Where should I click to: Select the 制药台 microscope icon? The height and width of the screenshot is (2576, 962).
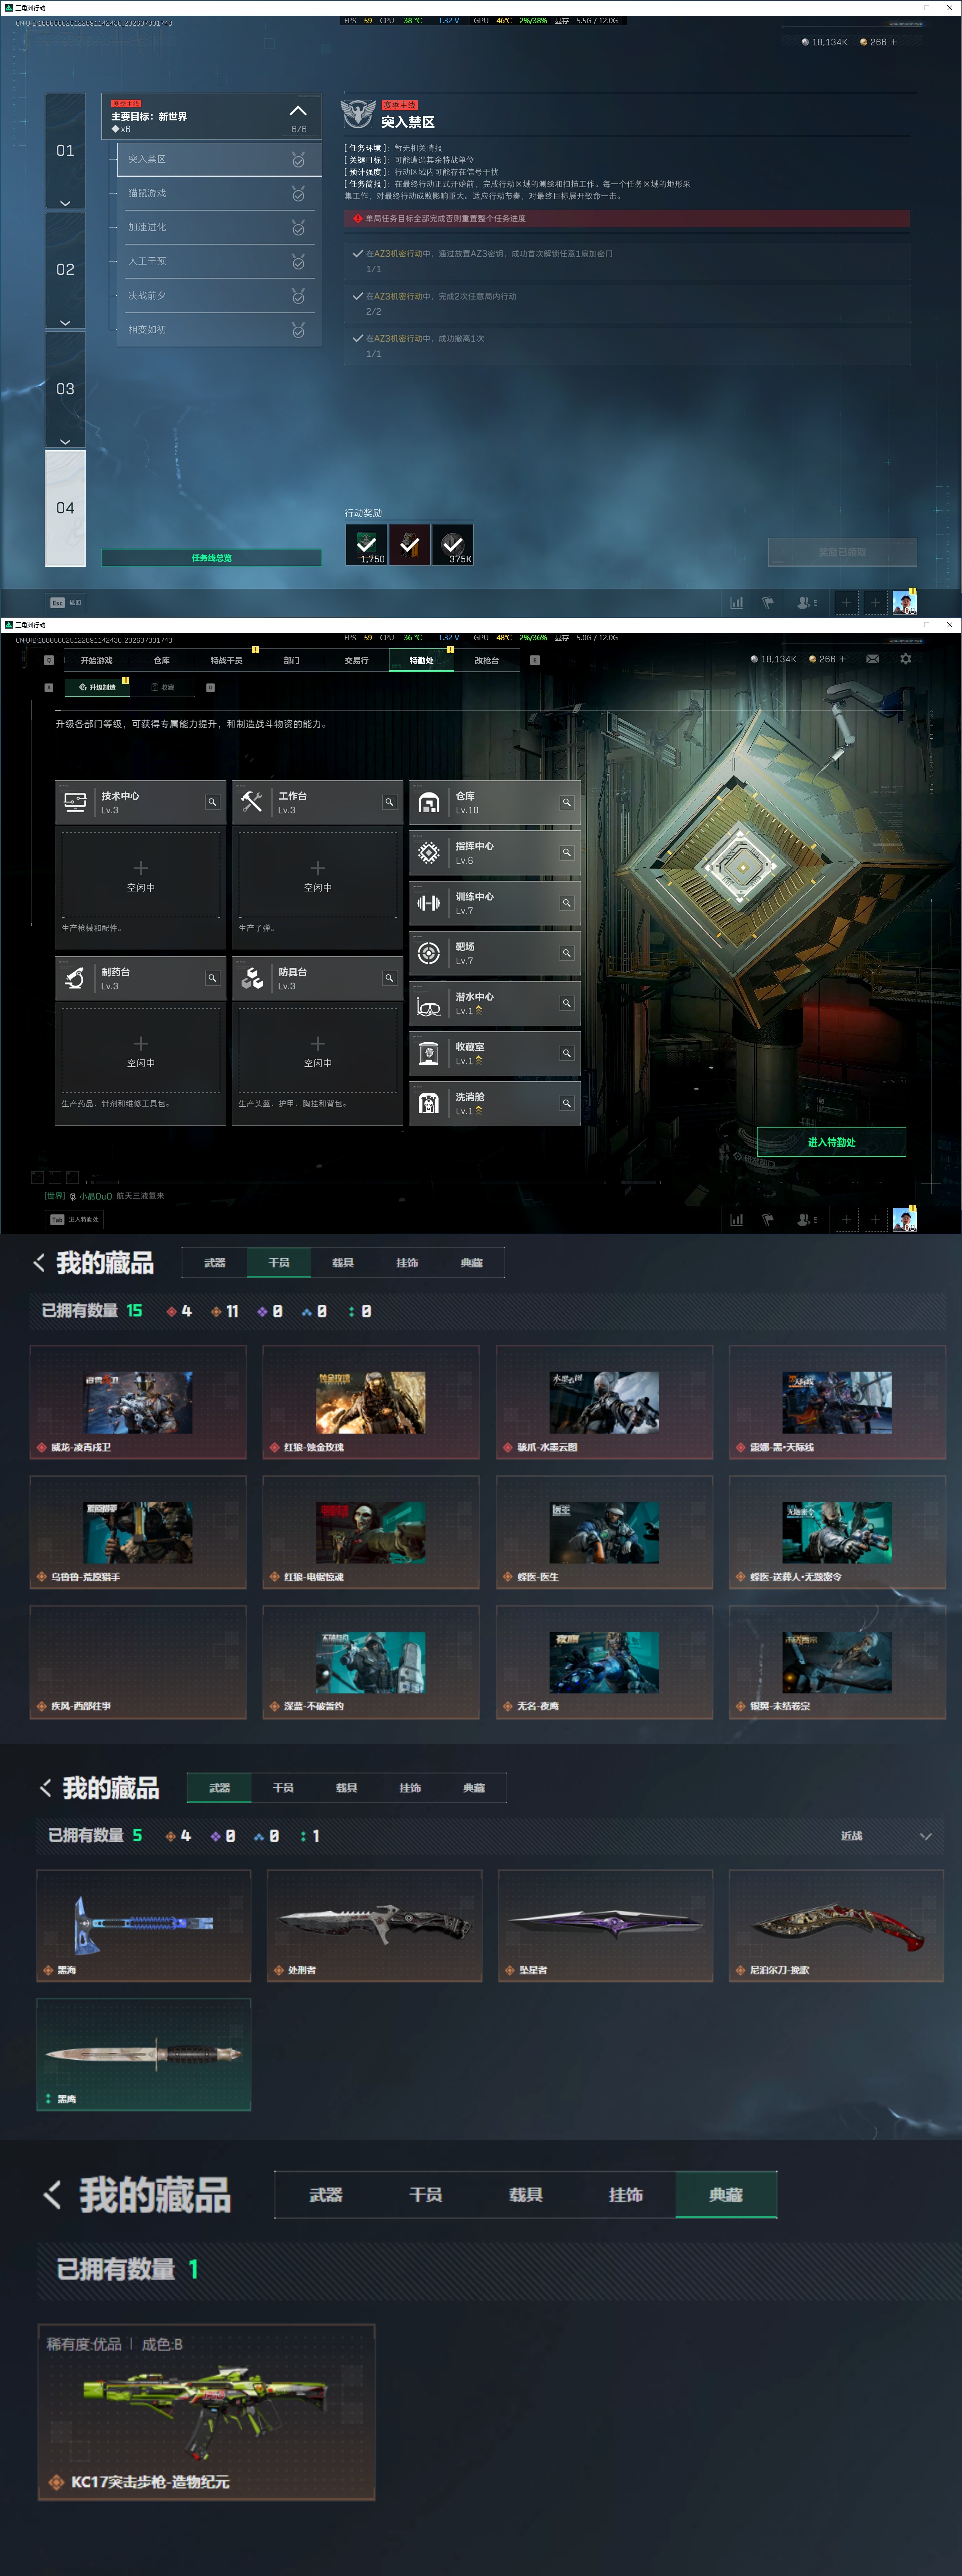[x=75, y=978]
